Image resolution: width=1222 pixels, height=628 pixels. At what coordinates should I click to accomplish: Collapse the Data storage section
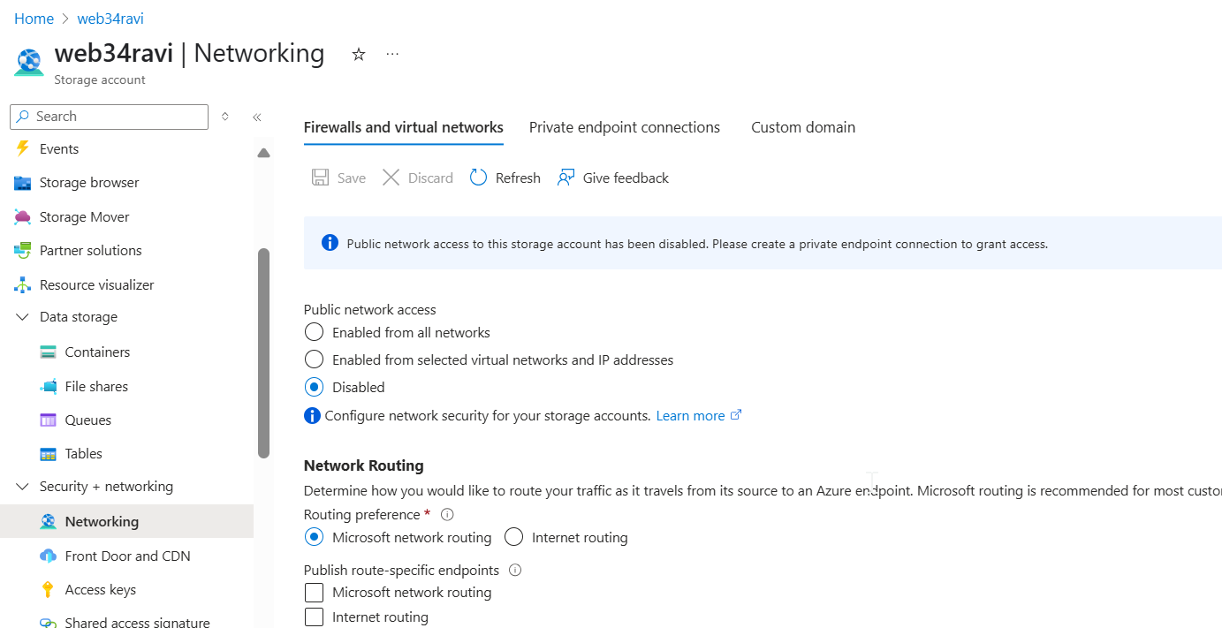pyautogui.click(x=21, y=316)
